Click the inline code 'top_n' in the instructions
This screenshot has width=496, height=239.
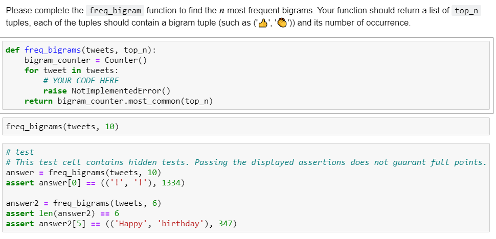click(466, 11)
